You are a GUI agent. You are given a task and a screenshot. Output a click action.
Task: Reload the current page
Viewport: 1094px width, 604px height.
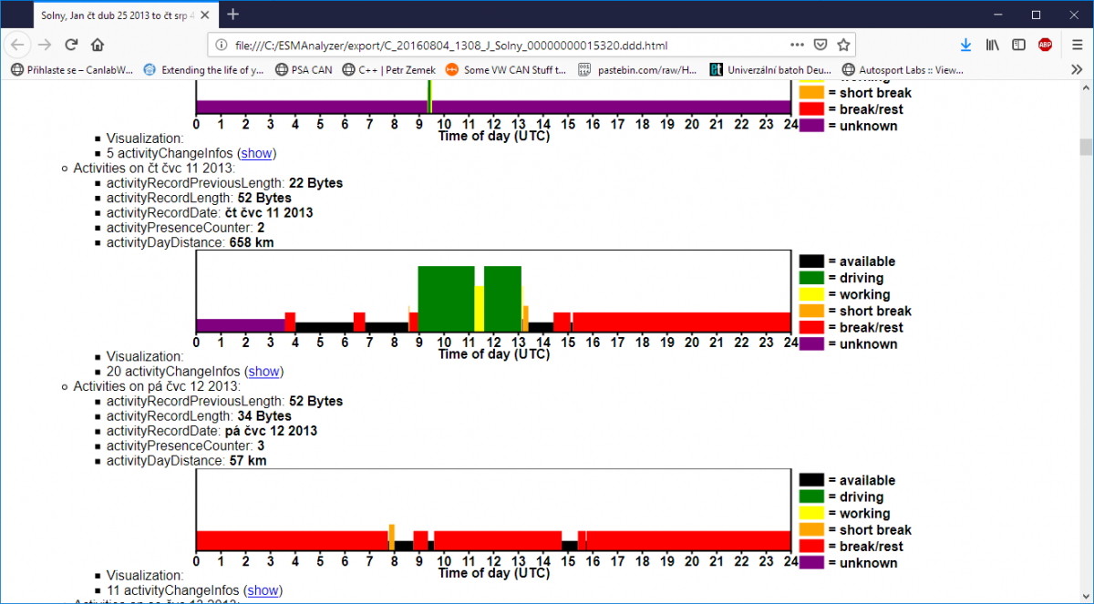[x=71, y=45]
